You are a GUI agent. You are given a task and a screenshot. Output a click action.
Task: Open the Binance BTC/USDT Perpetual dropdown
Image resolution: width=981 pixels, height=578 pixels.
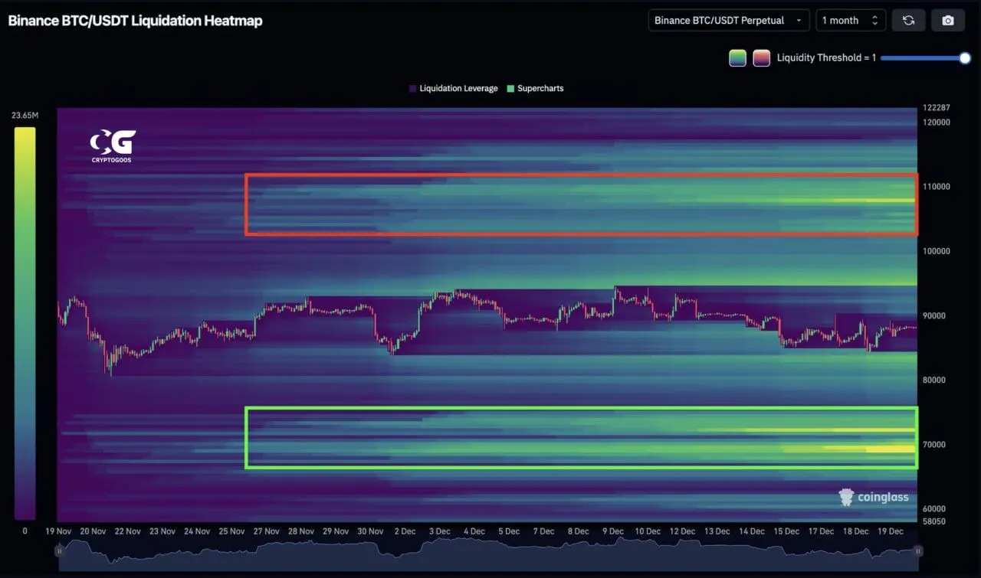(x=728, y=21)
